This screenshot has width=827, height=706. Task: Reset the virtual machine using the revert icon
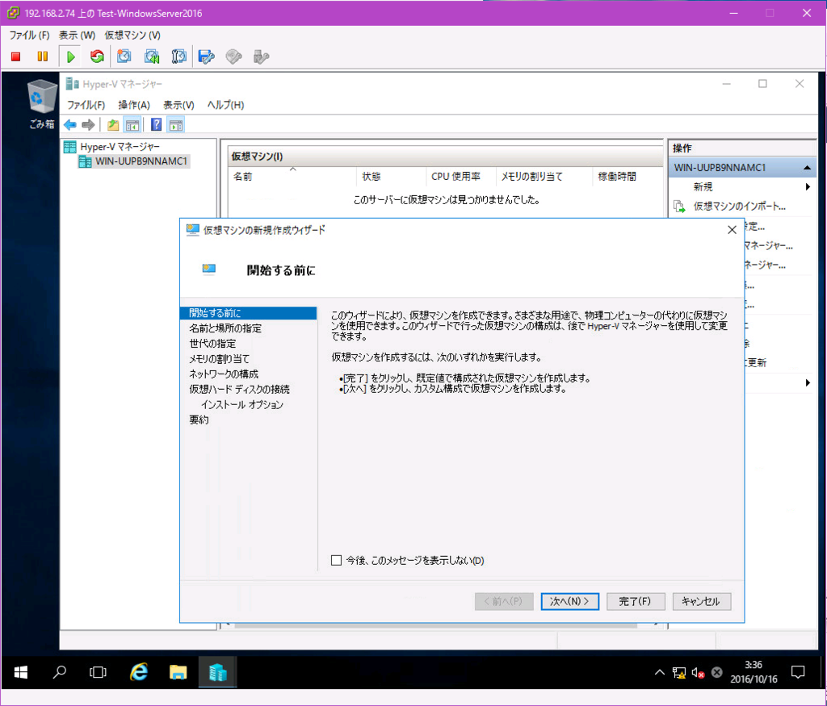pyautogui.click(x=95, y=56)
